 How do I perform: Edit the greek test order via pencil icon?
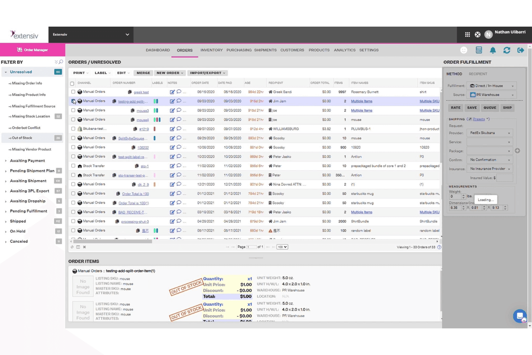pyautogui.click(x=172, y=92)
